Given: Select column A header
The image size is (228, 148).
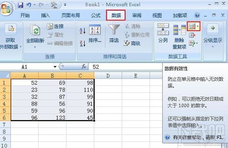Looking at the screenshot, I should [x=24, y=76].
